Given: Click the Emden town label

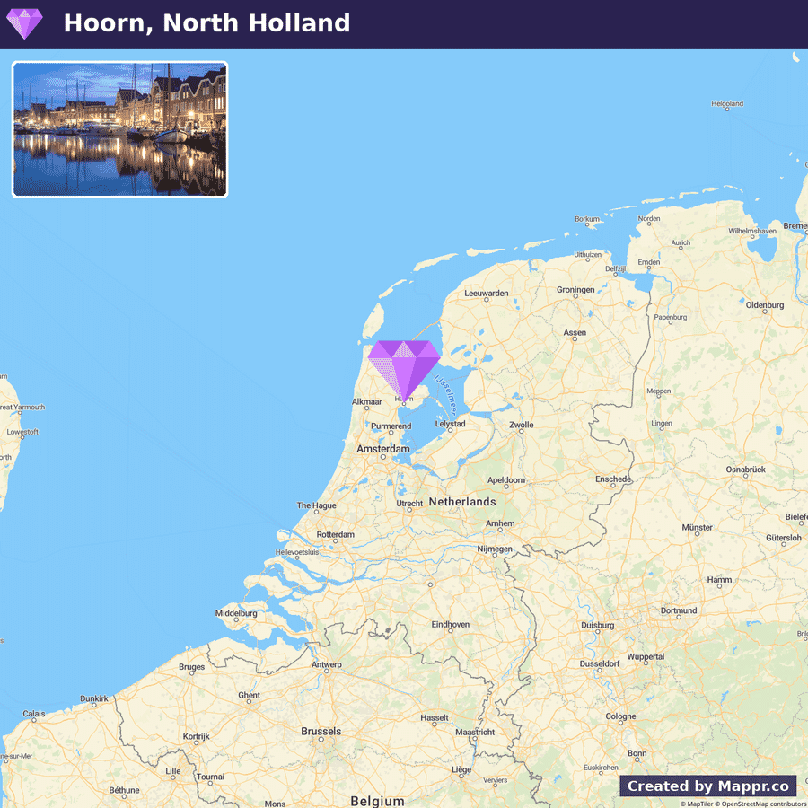Looking at the screenshot, I should tap(649, 262).
